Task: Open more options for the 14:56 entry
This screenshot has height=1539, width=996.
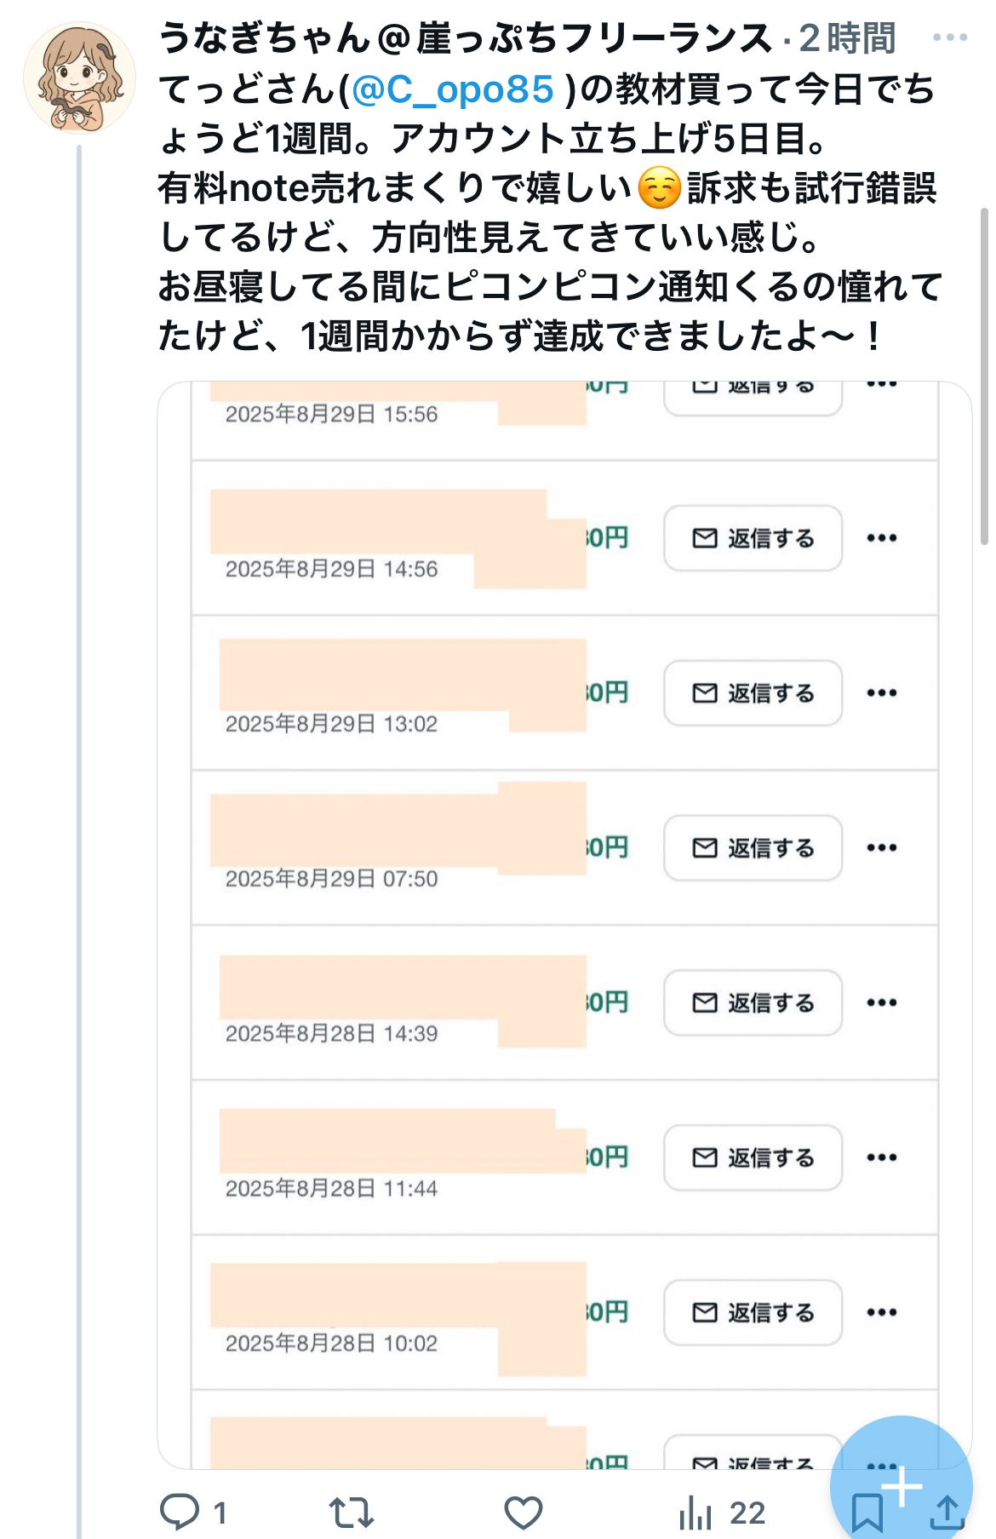Action: pyautogui.click(x=882, y=538)
